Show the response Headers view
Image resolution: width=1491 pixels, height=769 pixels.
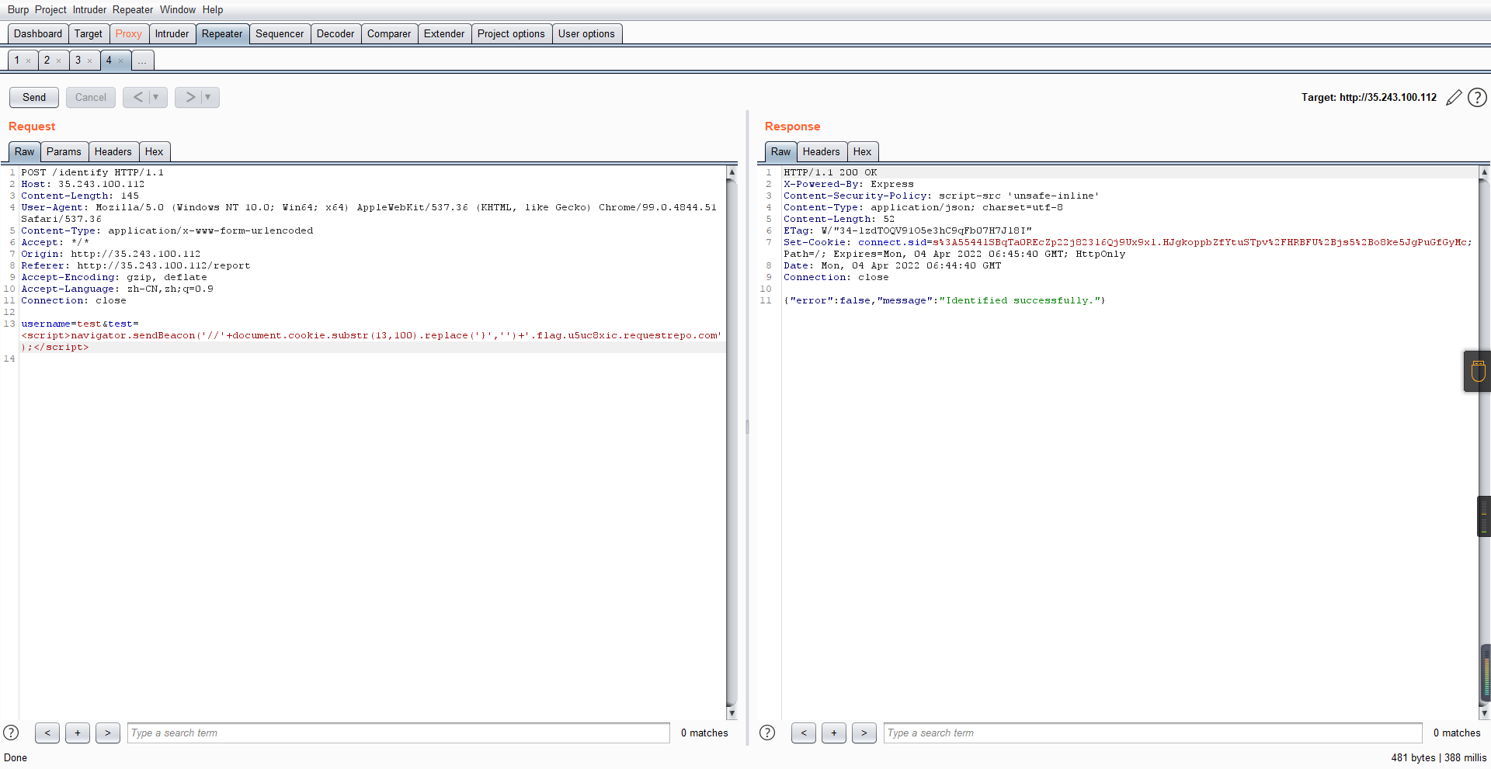(x=822, y=151)
